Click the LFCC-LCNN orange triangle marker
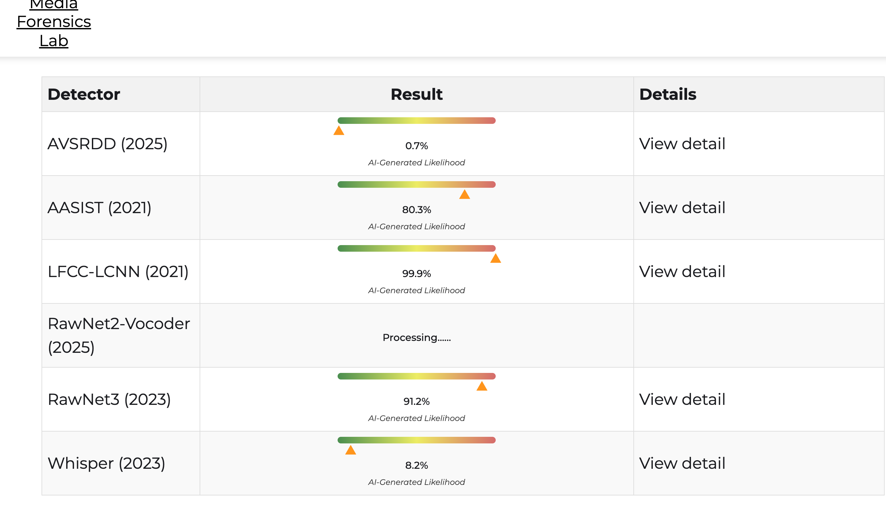This screenshot has height=506, width=886. point(495,259)
